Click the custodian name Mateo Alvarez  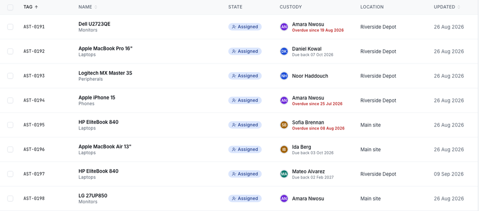pyautogui.click(x=308, y=171)
